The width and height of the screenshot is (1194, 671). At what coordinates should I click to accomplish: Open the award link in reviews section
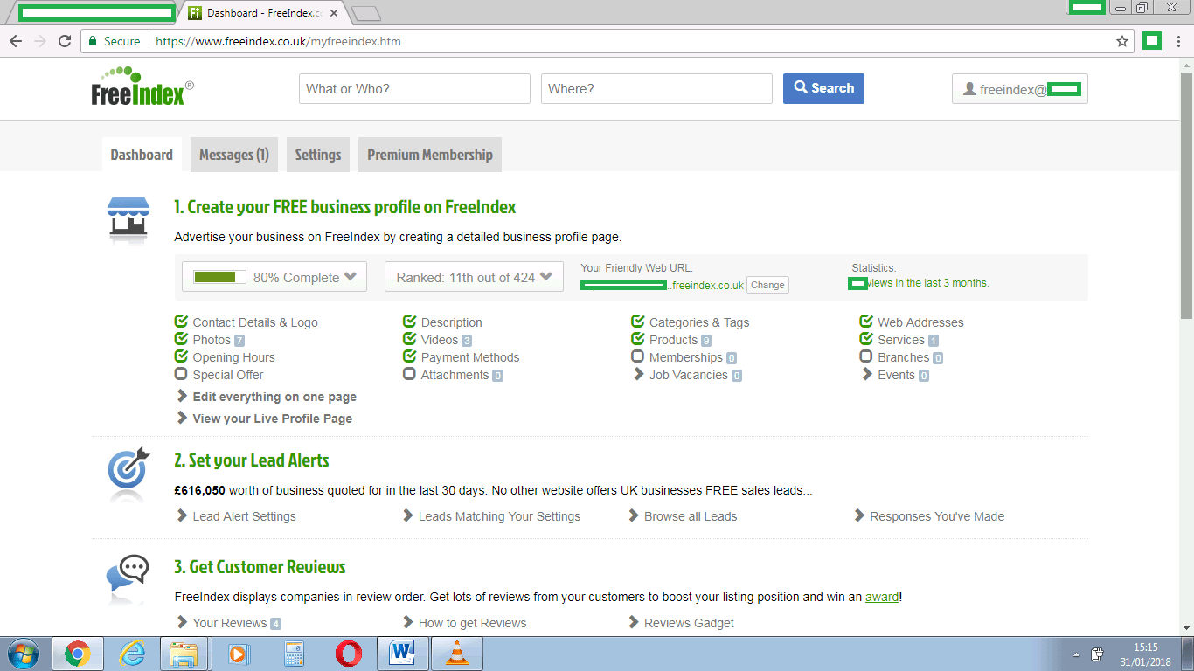coord(882,597)
